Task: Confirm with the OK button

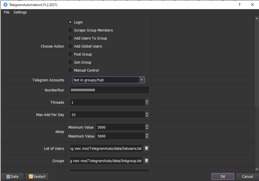Action: 223,176
